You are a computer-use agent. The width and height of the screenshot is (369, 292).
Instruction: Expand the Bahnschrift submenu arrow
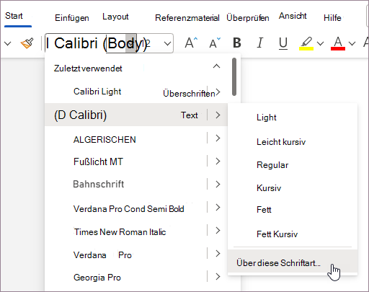click(x=218, y=185)
